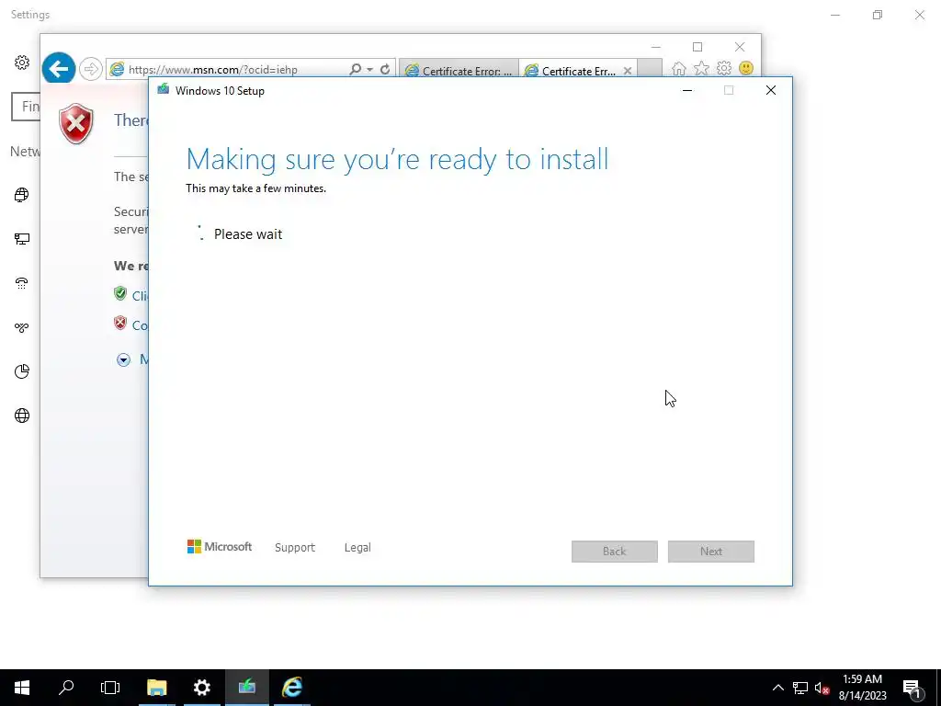Minimize the Windows 10 Setup window
This screenshot has height=706, width=941.
[687, 91]
